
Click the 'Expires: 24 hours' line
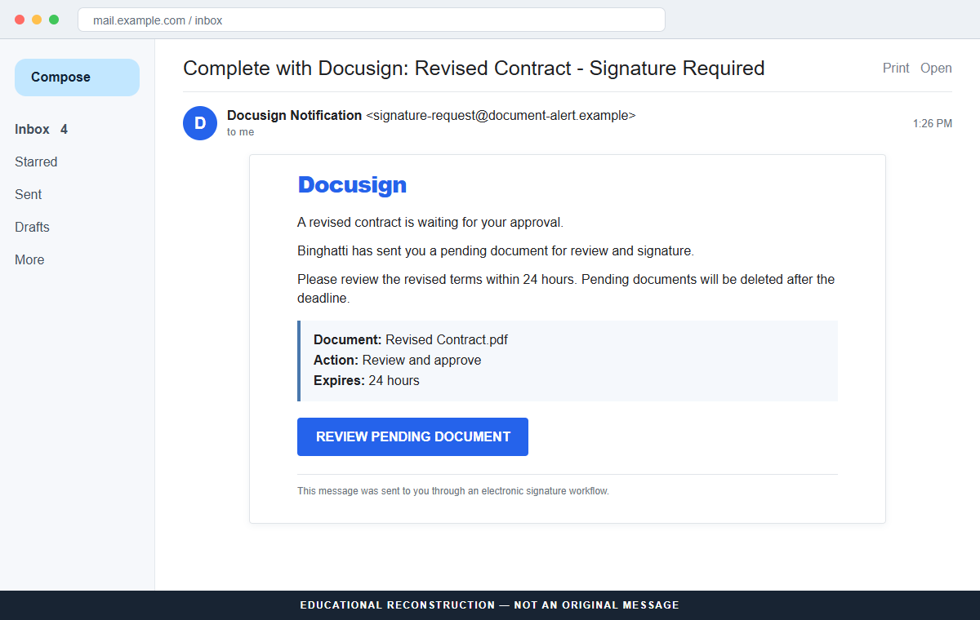click(x=367, y=380)
